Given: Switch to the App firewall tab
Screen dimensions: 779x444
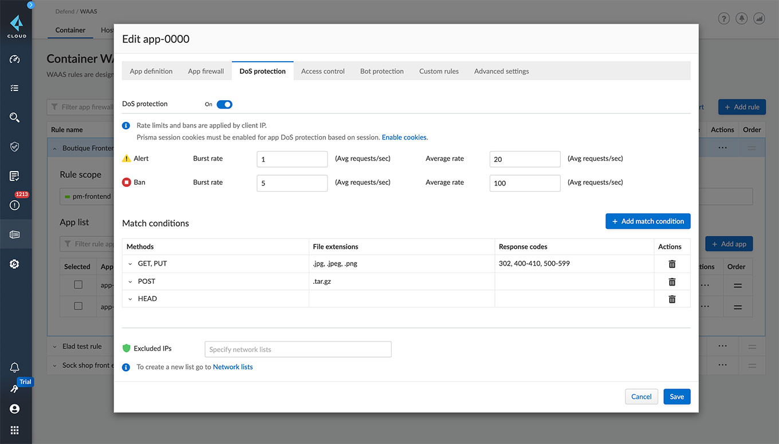Looking at the screenshot, I should pos(206,72).
